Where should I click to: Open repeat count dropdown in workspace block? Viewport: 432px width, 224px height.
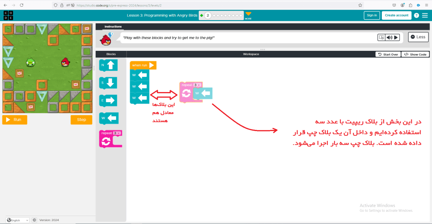tap(197, 85)
